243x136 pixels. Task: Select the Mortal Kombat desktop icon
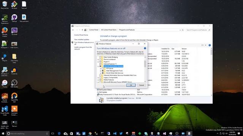pyautogui.click(x=5, y=98)
